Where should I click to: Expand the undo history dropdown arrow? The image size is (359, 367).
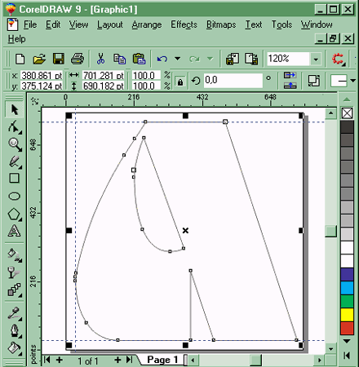click(x=178, y=59)
